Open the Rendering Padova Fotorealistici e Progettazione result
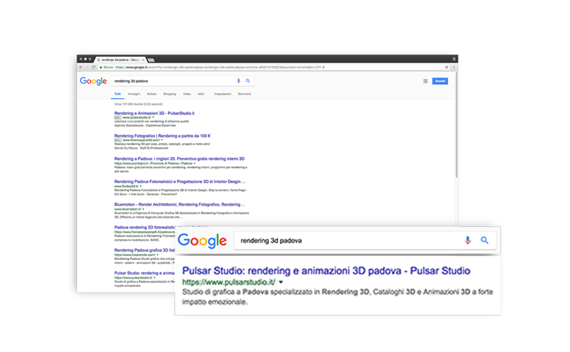The width and height of the screenshot is (570, 352). 180,181
